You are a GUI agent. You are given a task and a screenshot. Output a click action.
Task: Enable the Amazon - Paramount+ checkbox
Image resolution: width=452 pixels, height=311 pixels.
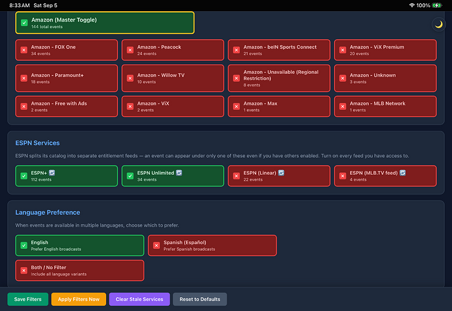[24, 78]
